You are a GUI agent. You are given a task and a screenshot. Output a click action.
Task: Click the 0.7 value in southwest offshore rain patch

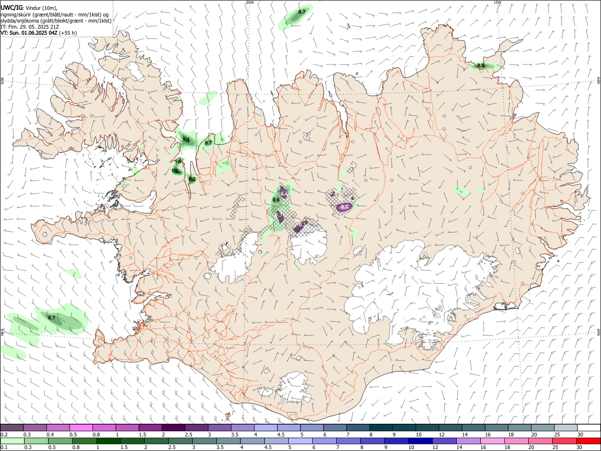52,318
